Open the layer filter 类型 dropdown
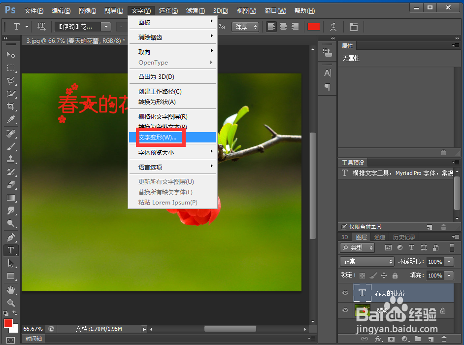The width and height of the screenshot is (464, 345). tap(357, 247)
